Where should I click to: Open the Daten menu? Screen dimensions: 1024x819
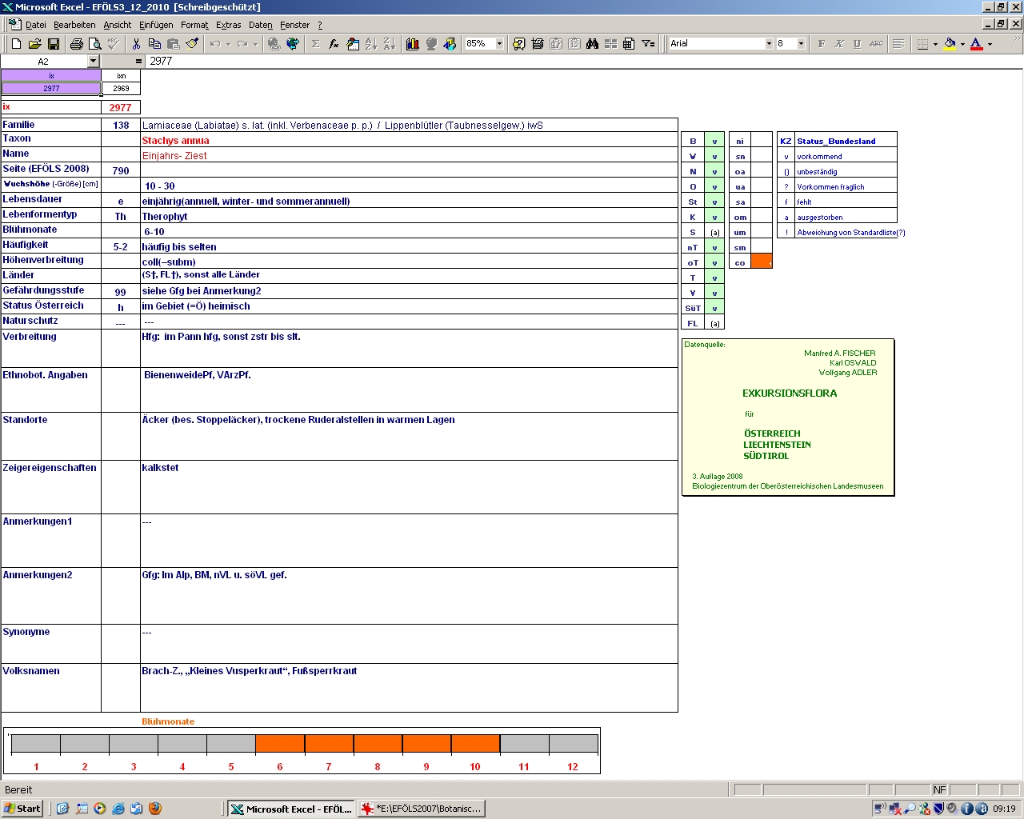pyautogui.click(x=261, y=25)
